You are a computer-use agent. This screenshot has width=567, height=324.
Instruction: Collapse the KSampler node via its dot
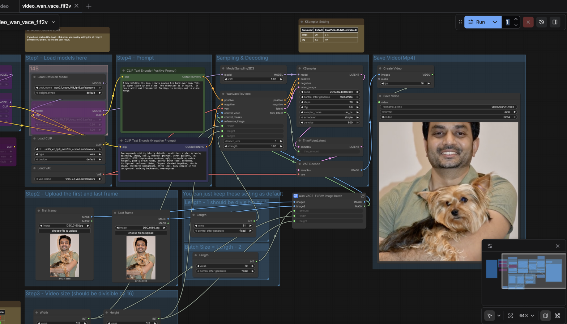click(300, 68)
